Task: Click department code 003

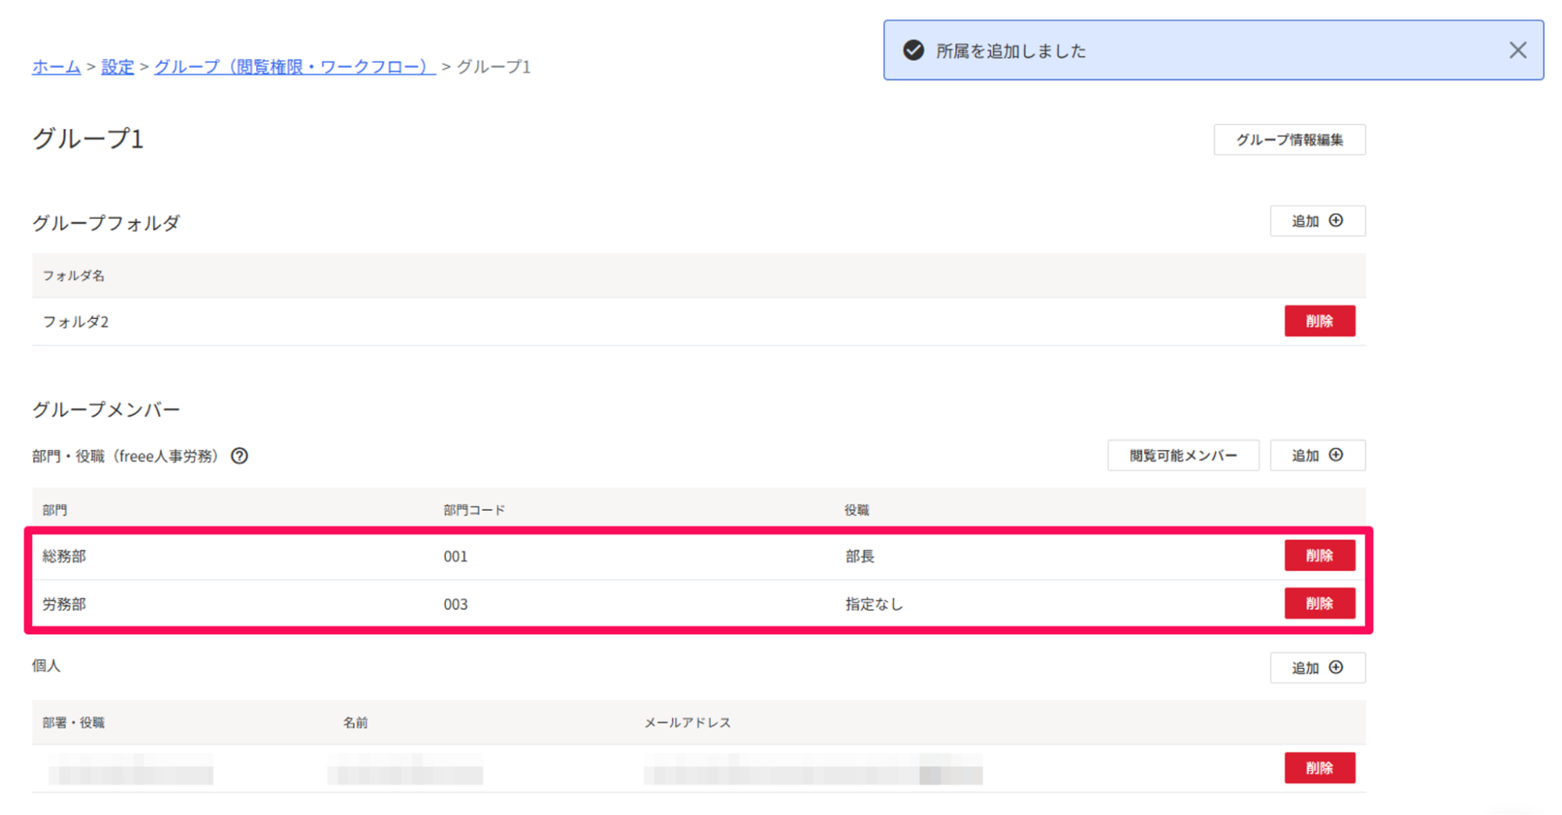Action: [x=456, y=604]
